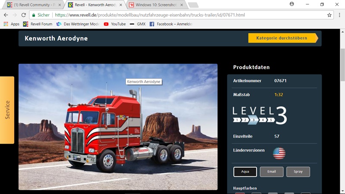Close the Windows 10: Screenshot tab
The height and width of the screenshot is (194, 345).
182,5
